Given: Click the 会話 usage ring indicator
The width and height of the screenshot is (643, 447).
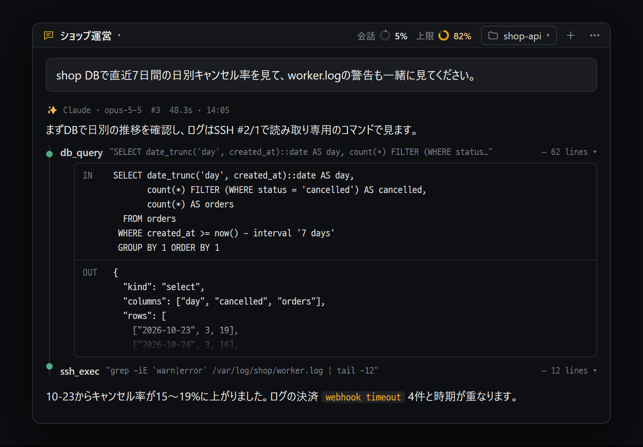Looking at the screenshot, I should pyautogui.click(x=385, y=35).
